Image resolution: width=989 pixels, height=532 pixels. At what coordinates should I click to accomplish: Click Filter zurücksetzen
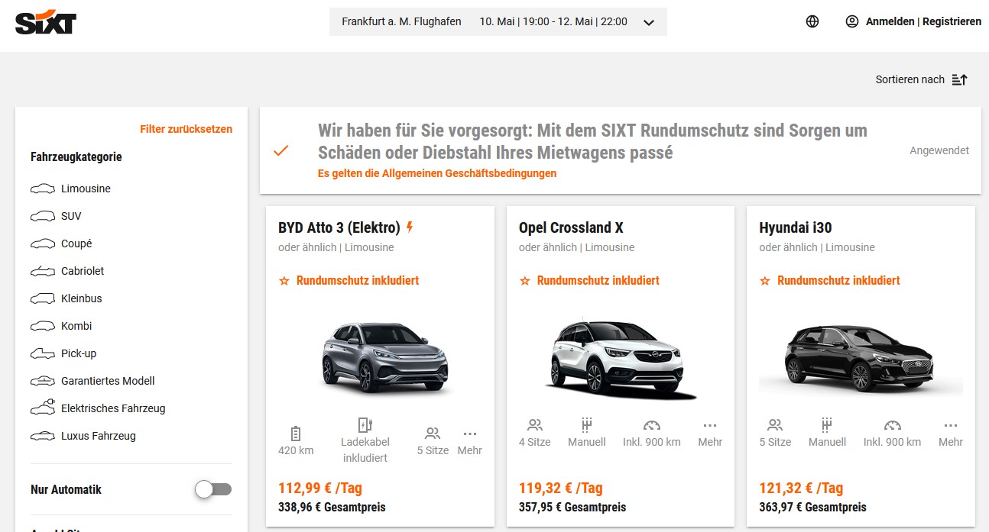[x=186, y=129]
